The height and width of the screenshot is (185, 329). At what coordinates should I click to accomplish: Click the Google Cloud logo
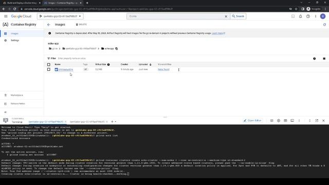click(21, 16)
